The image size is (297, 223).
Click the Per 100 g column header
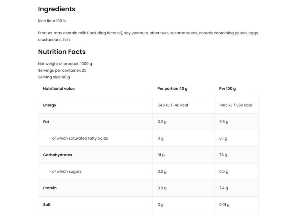pyautogui.click(x=227, y=89)
